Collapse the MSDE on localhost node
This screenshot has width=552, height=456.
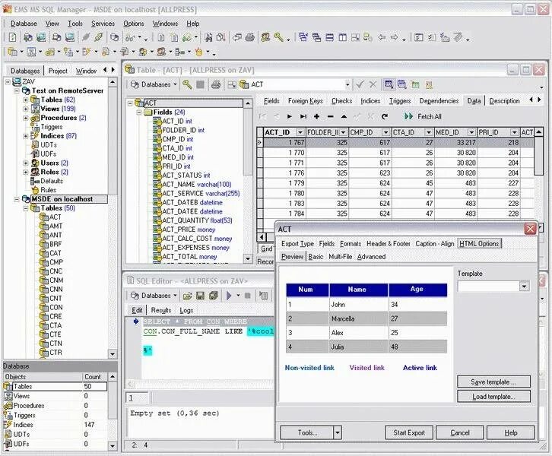(17, 199)
